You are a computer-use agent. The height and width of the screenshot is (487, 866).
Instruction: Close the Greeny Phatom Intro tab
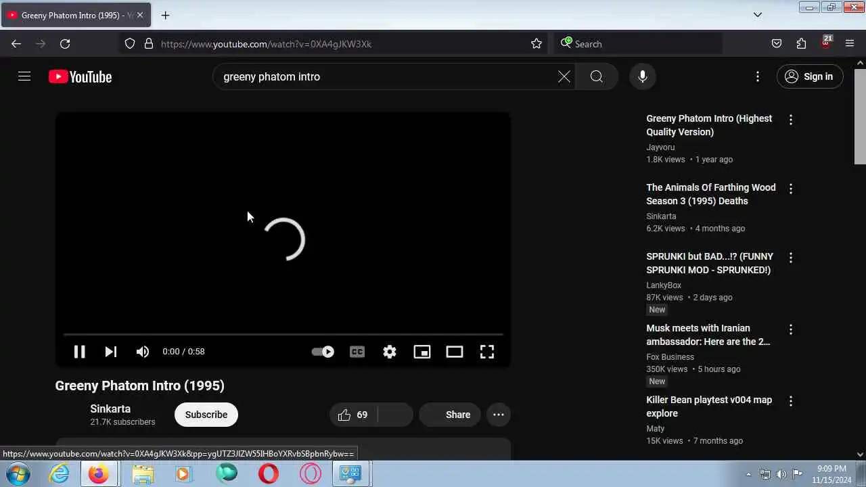point(140,15)
